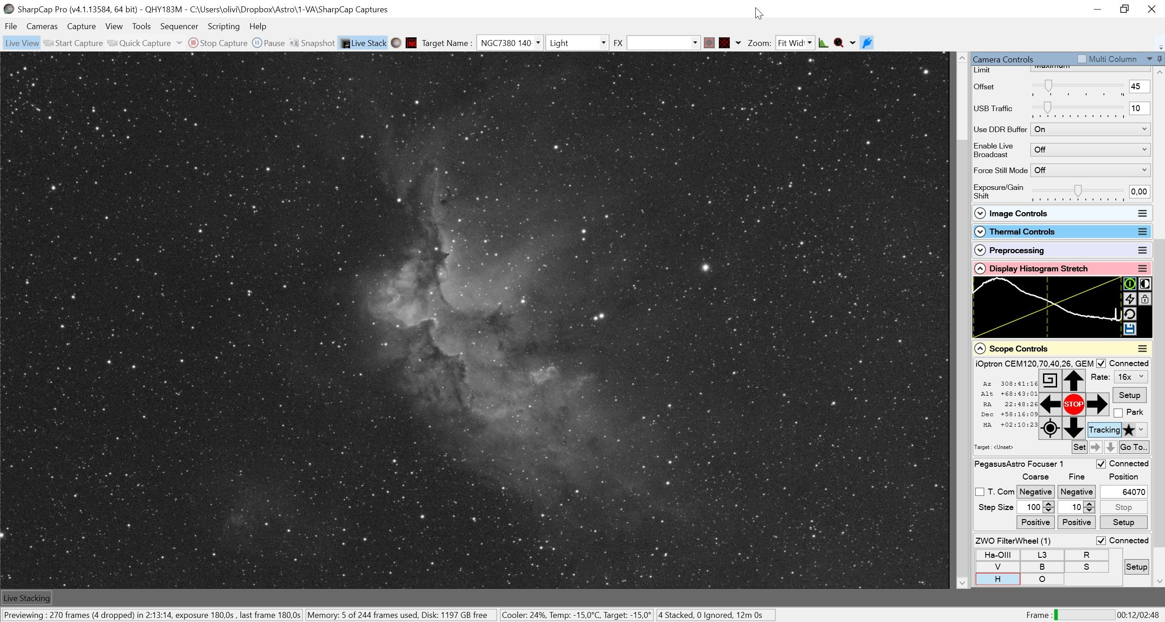Start the spiral search icon
Image resolution: width=1165 pixels, height=622 pixels.
coord(1050,380)
